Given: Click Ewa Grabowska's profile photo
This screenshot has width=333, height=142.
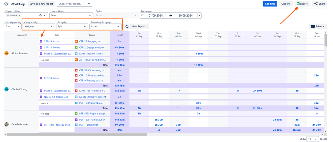Looking at the screenshot, I should coord(7,124).
